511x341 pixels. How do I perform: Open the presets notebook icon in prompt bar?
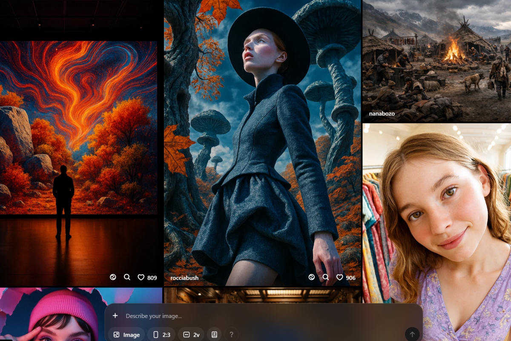(214, 335)
